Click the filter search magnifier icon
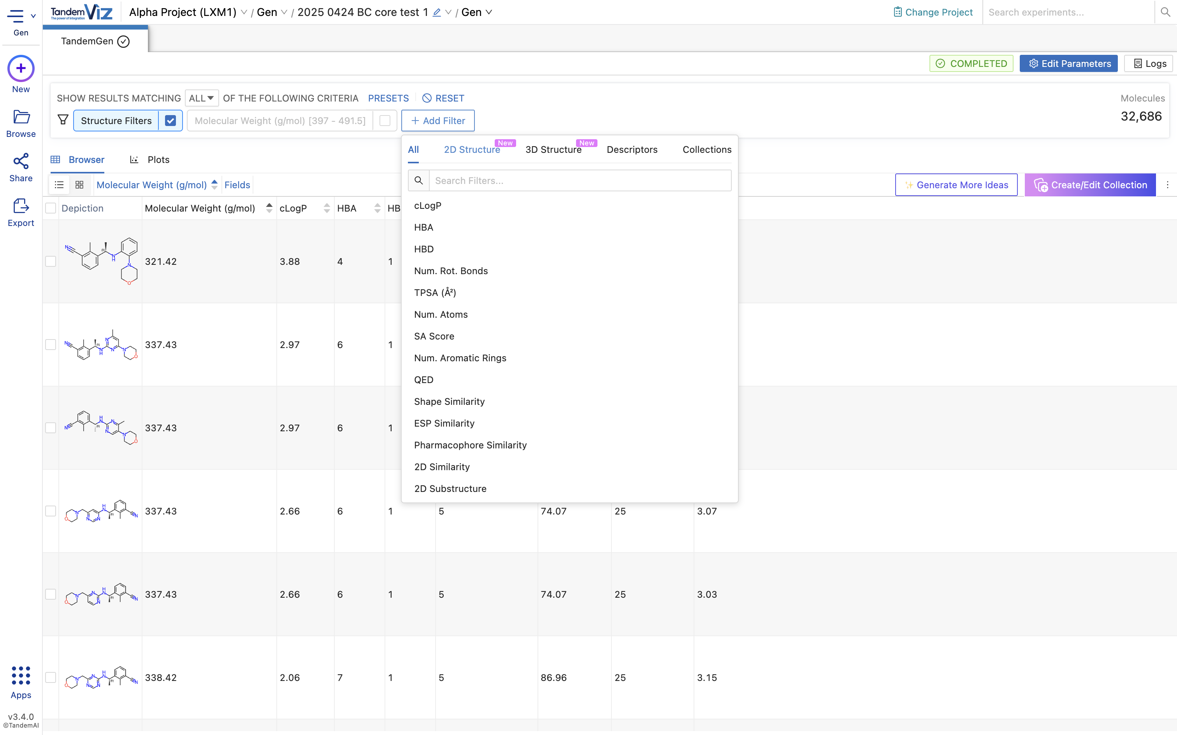The height and width of the screenshot is (735, 1177). point(418,180)
